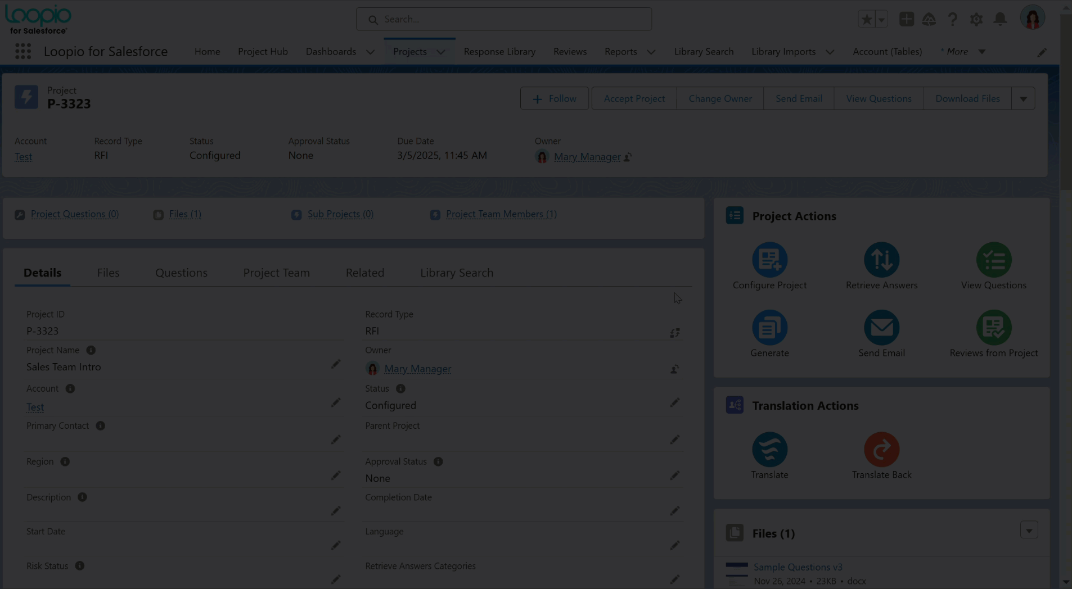Edit Status field pencil icon

click(675, 402)
